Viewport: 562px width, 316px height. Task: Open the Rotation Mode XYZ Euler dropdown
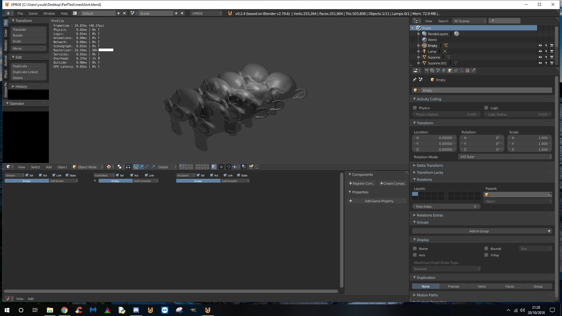coord(505,157)
